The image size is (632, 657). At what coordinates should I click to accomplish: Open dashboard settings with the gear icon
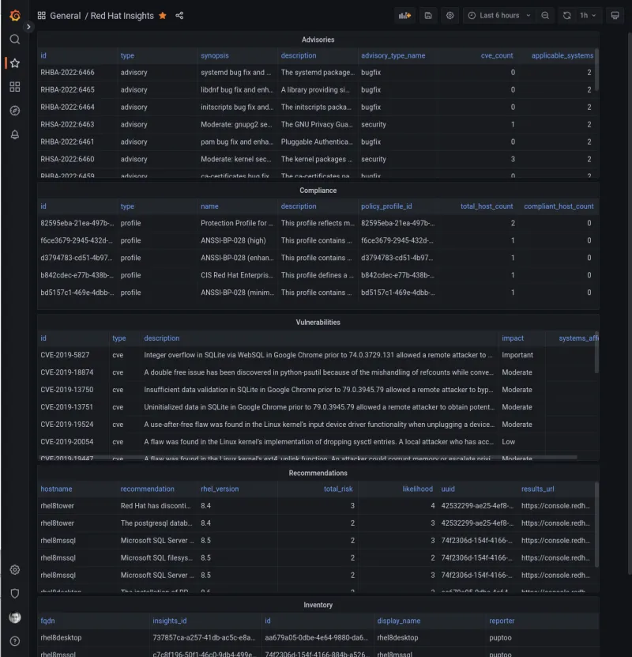pyautogui.click(x=450, y=15)
